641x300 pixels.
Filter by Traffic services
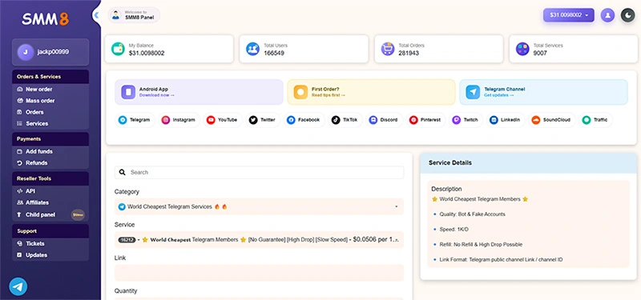pyautogui.click(x=596, y=120)
